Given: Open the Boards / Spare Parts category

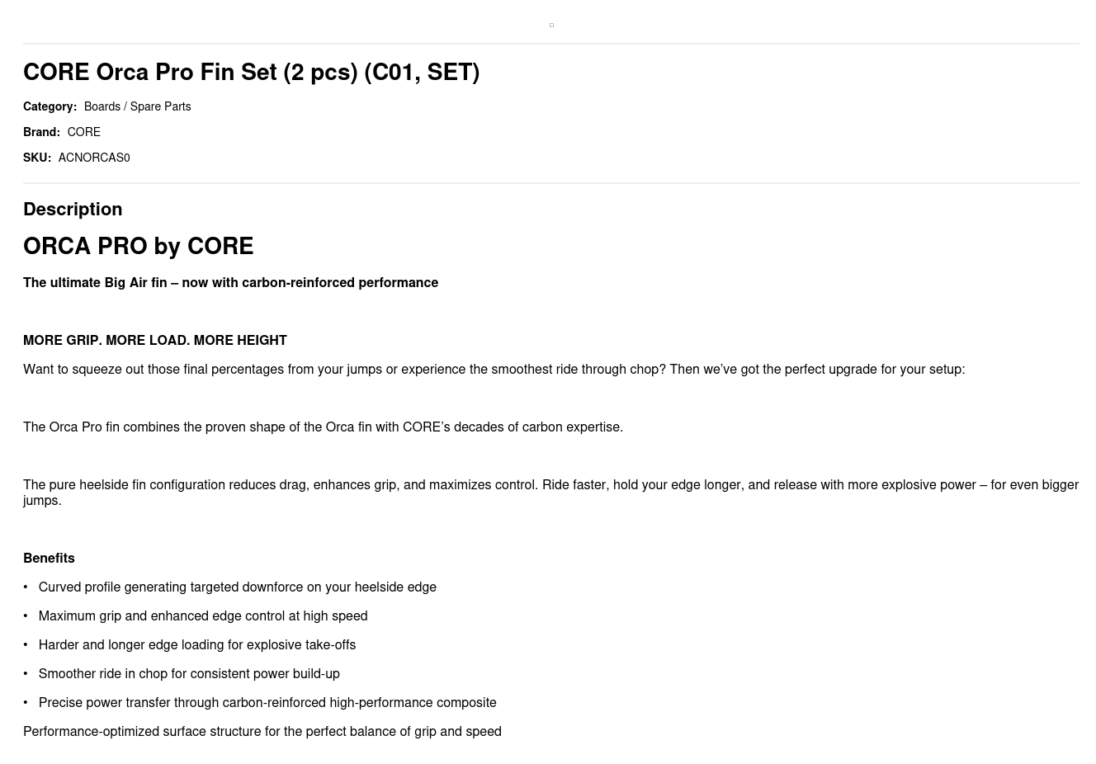Looking at the screenshot, I should [x=137, y=107].
